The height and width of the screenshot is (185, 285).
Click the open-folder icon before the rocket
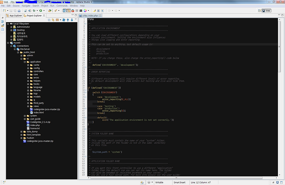tap(50, 11)
